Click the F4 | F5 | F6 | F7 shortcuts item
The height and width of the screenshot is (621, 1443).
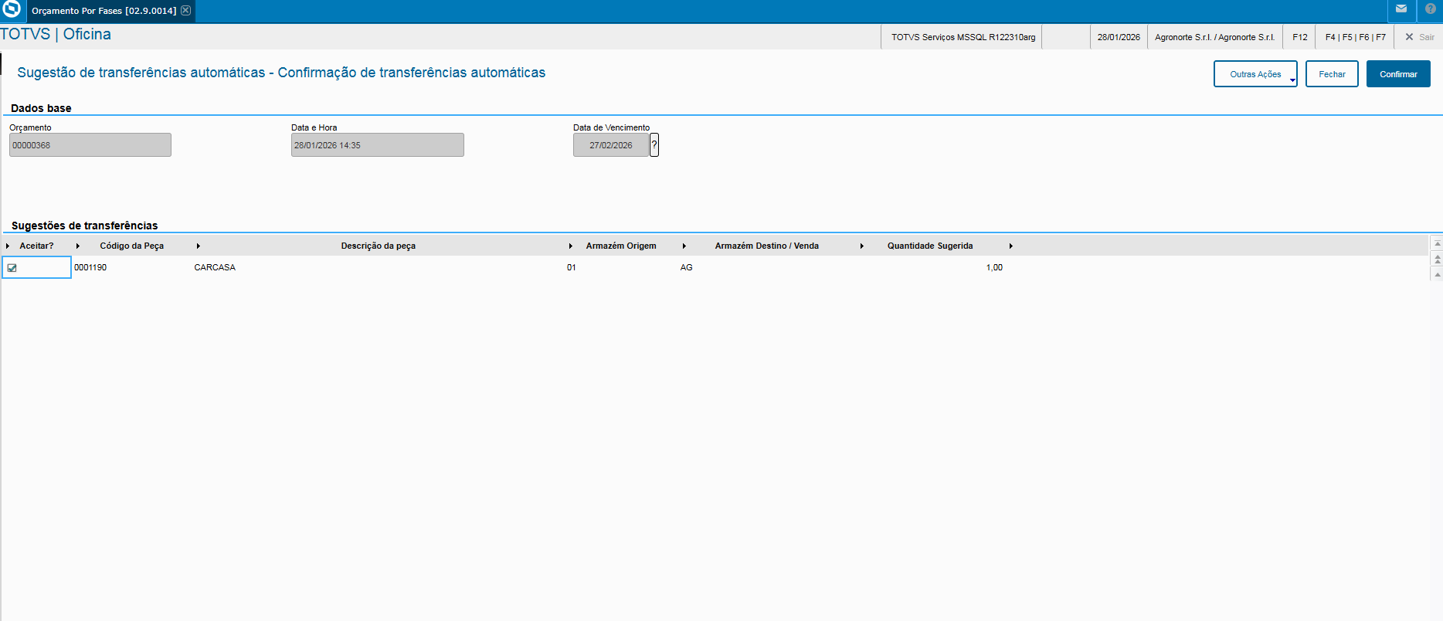pyautogui.click(x=1356, y=37)
